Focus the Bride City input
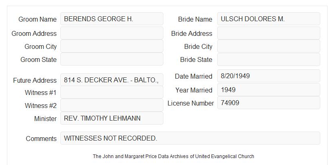The width and height of the screenshot is (328, 165). (269, 46)
